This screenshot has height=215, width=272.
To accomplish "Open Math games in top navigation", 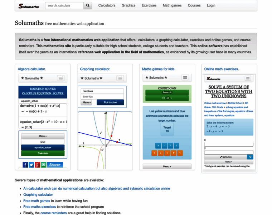I will coord(172,6).
